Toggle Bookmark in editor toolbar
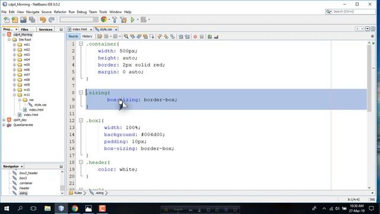The height and width of the screenshot is (214, 380). click(172, 37)
